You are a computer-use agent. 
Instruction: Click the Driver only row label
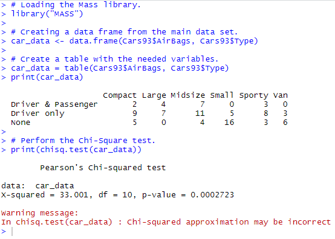tap(37, 113)
